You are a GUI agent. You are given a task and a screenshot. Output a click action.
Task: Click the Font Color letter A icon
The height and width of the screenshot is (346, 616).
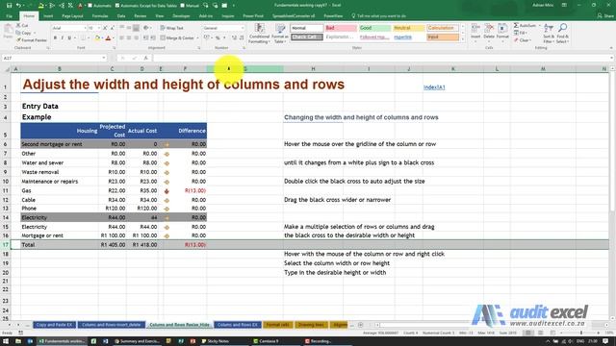(109, 38)
